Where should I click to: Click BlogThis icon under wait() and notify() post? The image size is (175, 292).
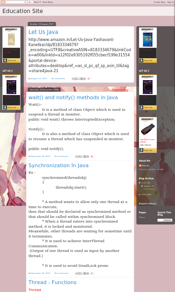(x=79, y=156)
